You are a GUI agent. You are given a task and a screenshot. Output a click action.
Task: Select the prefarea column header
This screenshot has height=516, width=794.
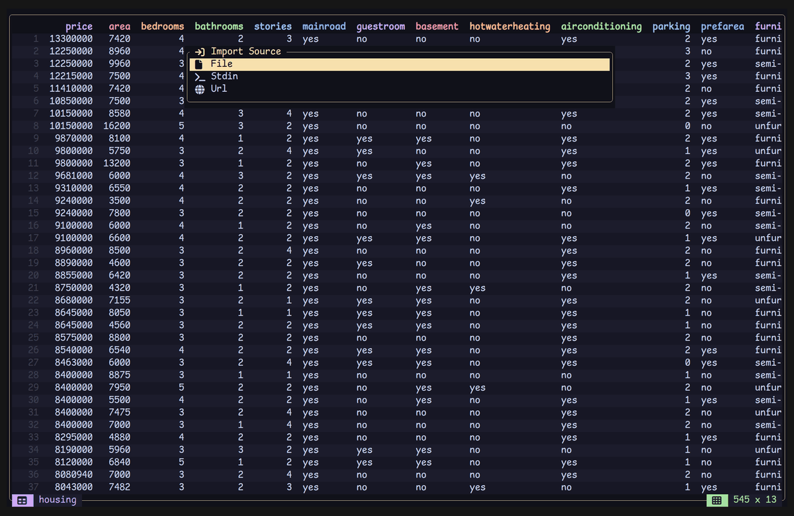tap(723, 26)
